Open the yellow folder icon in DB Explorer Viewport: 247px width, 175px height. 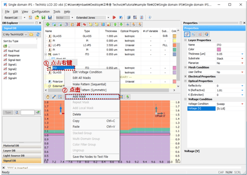(x=31, y=34)
